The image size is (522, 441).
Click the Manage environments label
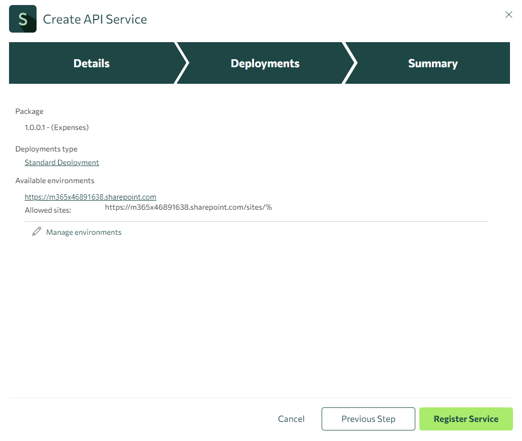tap(84, 232)
